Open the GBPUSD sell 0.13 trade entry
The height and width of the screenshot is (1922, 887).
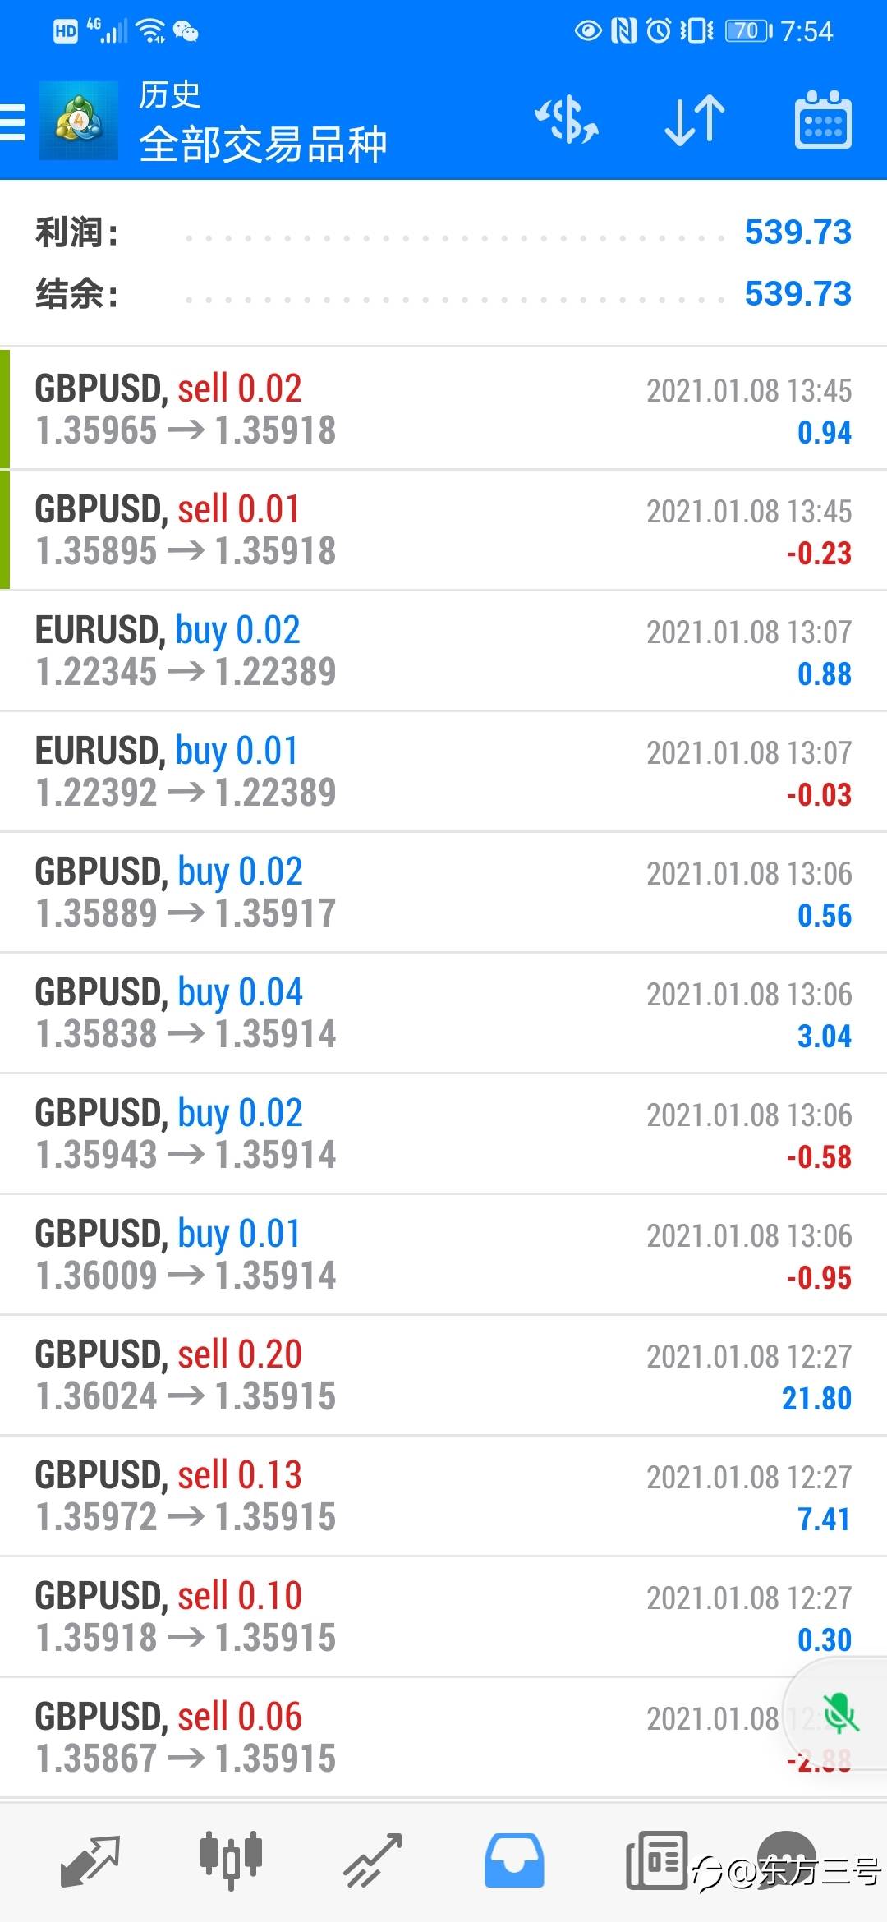pos(443,1496)
